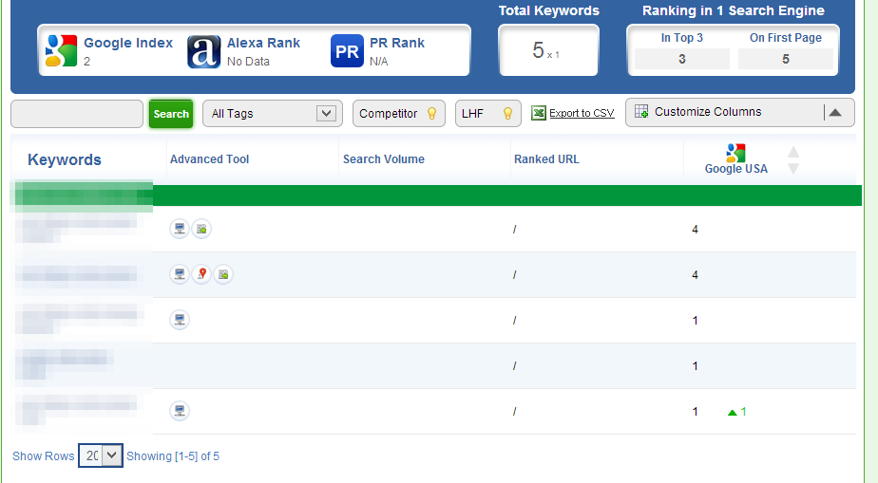Click the Customize Columns grid icon
Viewport: 878px width, 483px height.
pos(641,111)
